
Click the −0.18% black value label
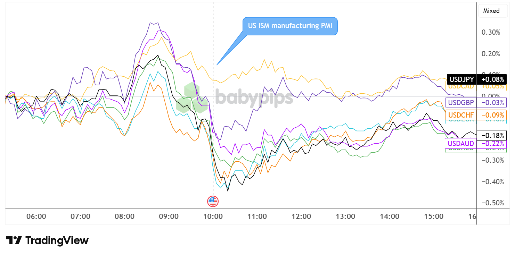[492, 135]
